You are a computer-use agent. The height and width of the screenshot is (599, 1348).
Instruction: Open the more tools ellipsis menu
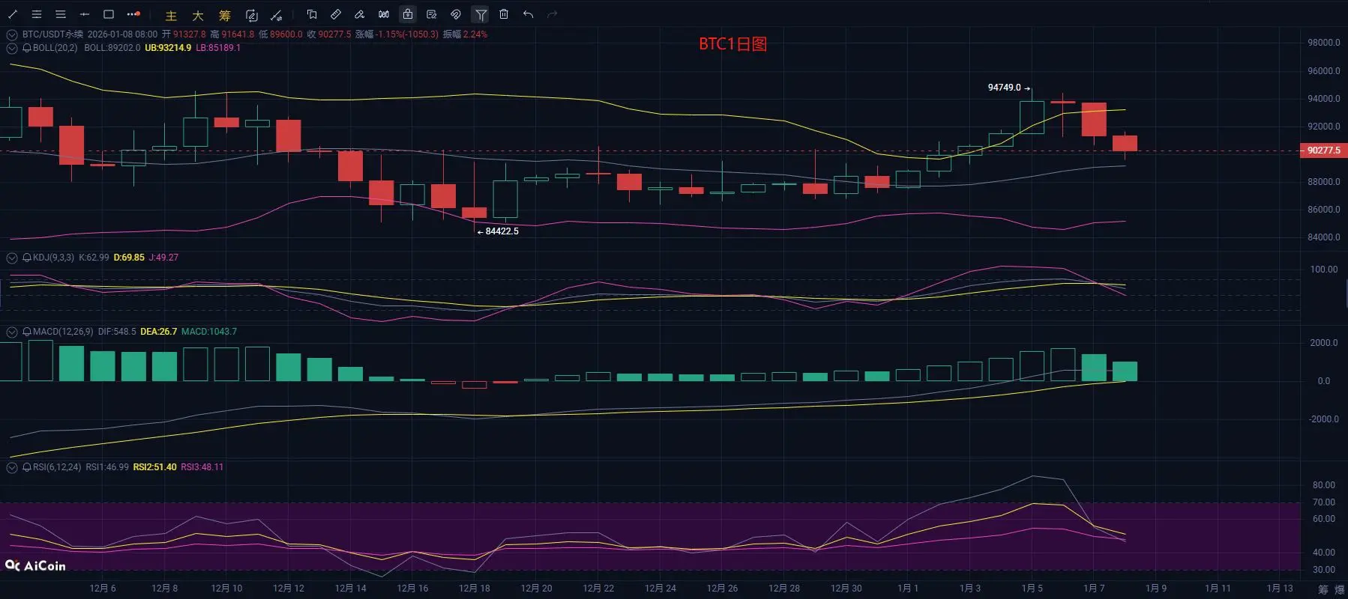[133, 14]
